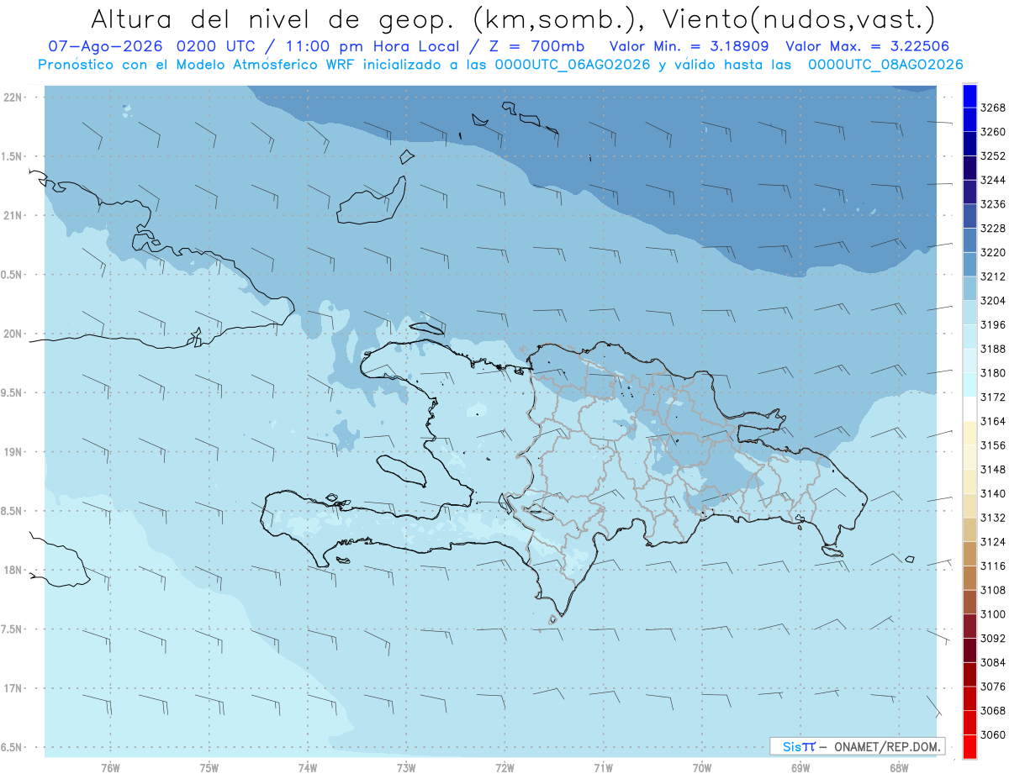This screenshot has height=779, width=1009.
Task: Click the '3204' colorbar value
Action: click(x=992, y=301)
